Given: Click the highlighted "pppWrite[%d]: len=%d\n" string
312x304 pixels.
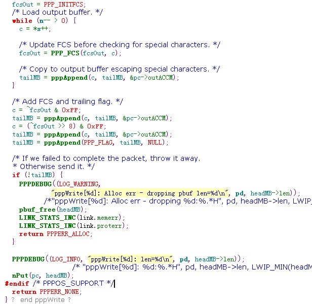Looking at the screenshot, I should coord(130,259).
